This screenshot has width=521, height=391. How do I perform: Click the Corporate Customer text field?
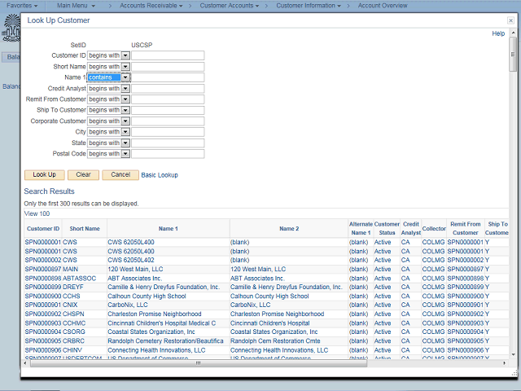coord(168,121)
